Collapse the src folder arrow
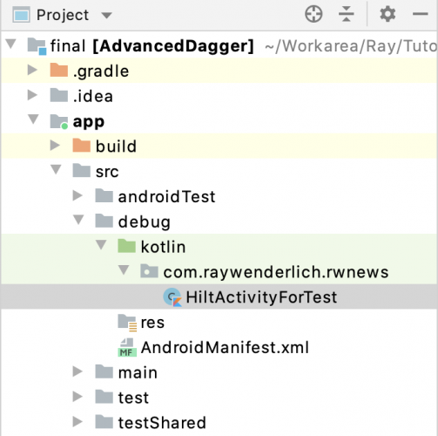The width and height of the screenshot is (438, 436). [56, 169]
